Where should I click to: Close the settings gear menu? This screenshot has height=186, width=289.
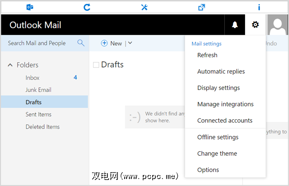[255, 25]
